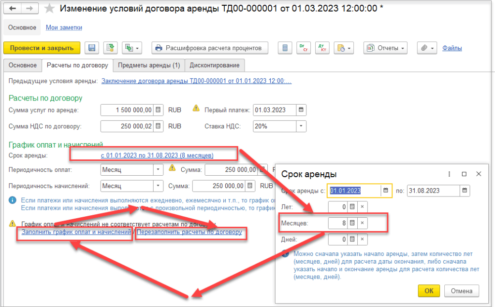The width and height of the screenshot is (495, 307).
Task: Click the Дт/Кт accounting entries icon
Action: [x=322, y=48]
